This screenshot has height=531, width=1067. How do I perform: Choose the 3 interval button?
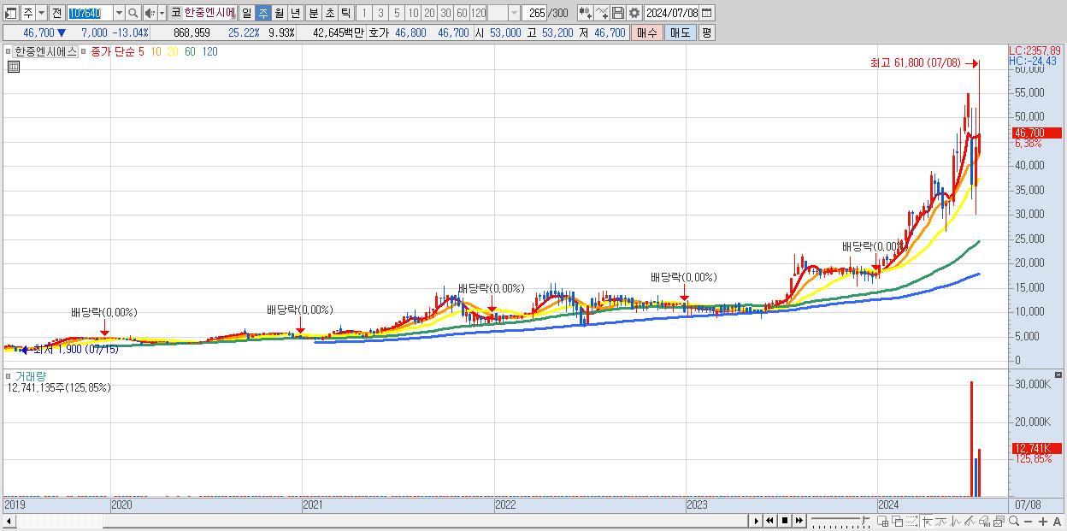380,13
